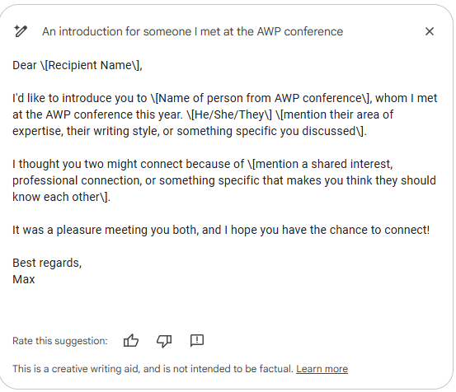The width and height of the screenshot is (456, 392).
Task: Give the suggestion a thumbs up
Action: [x=131, y=340]
